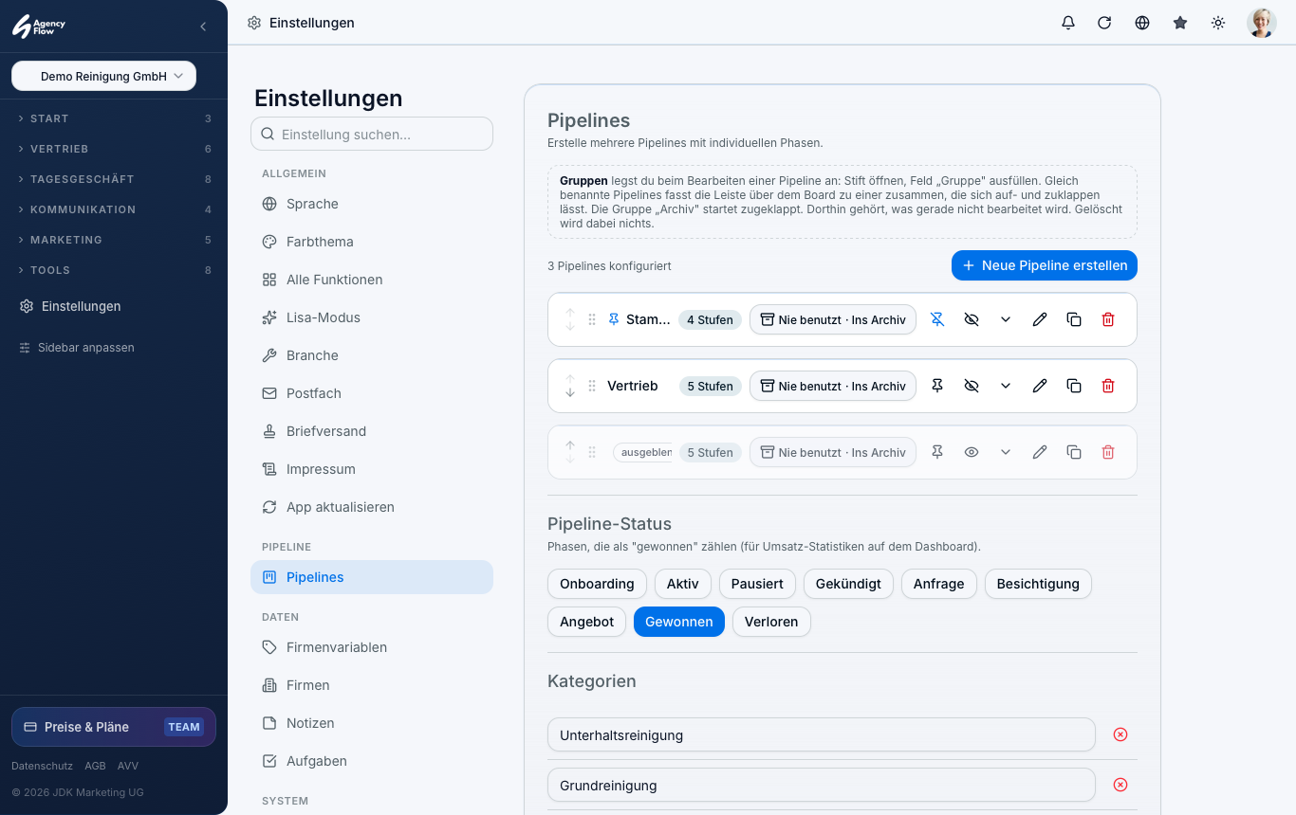
Task: Click the refresh icon in top bar
Action: [x=1104, y=23]
